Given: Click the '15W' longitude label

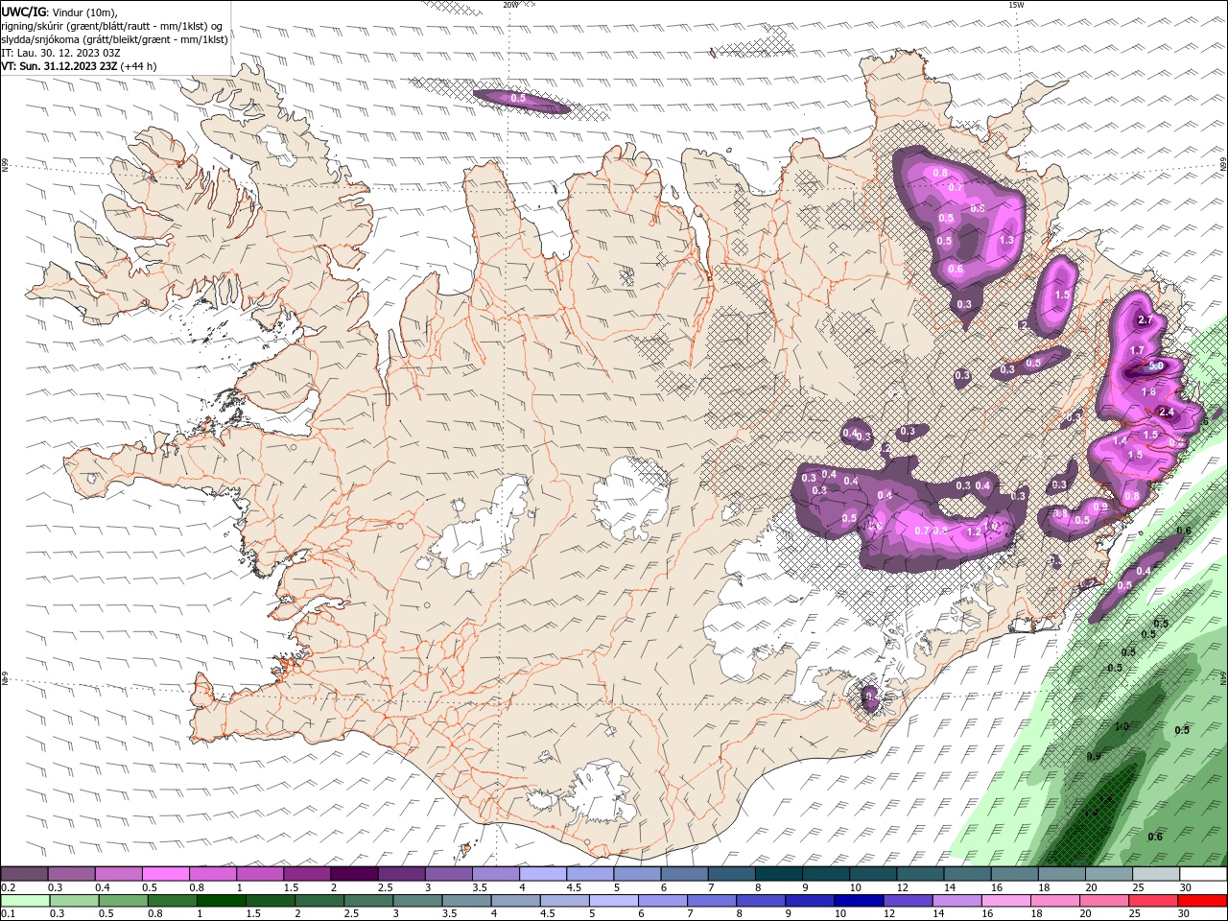Looking at the screenshot, I should (x=1016, y=4).
